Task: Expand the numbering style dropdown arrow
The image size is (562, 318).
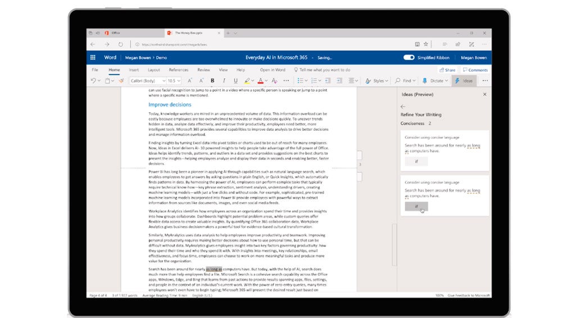Action: [x=320, y=81]
